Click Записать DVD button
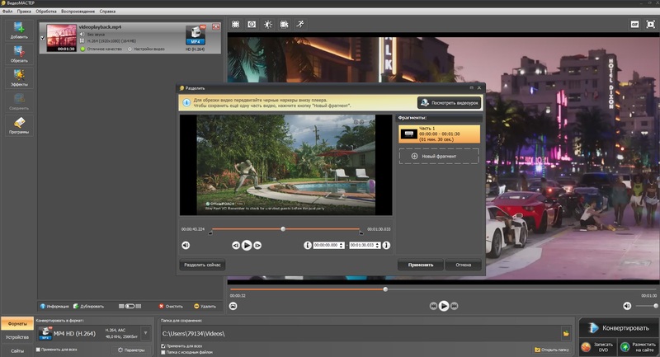Screen dimensions: 660x357 (x=598, y=347)
